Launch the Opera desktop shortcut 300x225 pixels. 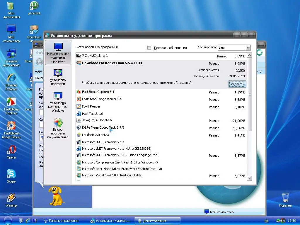tap(11, 152)
